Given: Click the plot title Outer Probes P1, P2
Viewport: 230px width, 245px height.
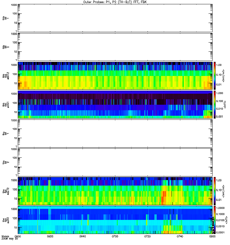Looking at the screenshot, I should (115, 2).
